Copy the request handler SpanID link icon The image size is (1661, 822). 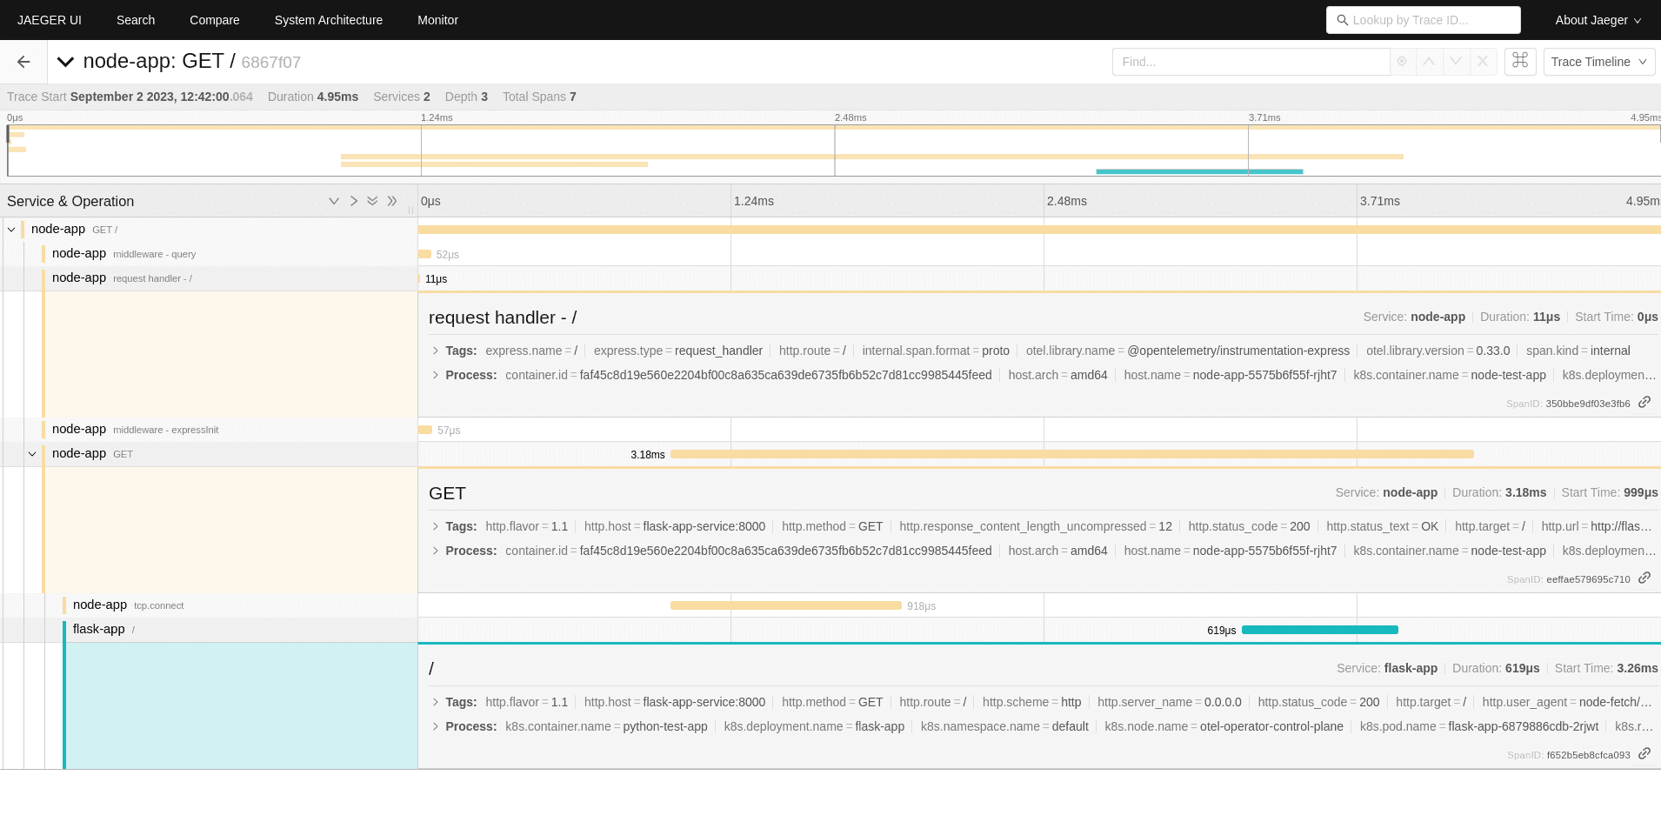coord(1644,403)
